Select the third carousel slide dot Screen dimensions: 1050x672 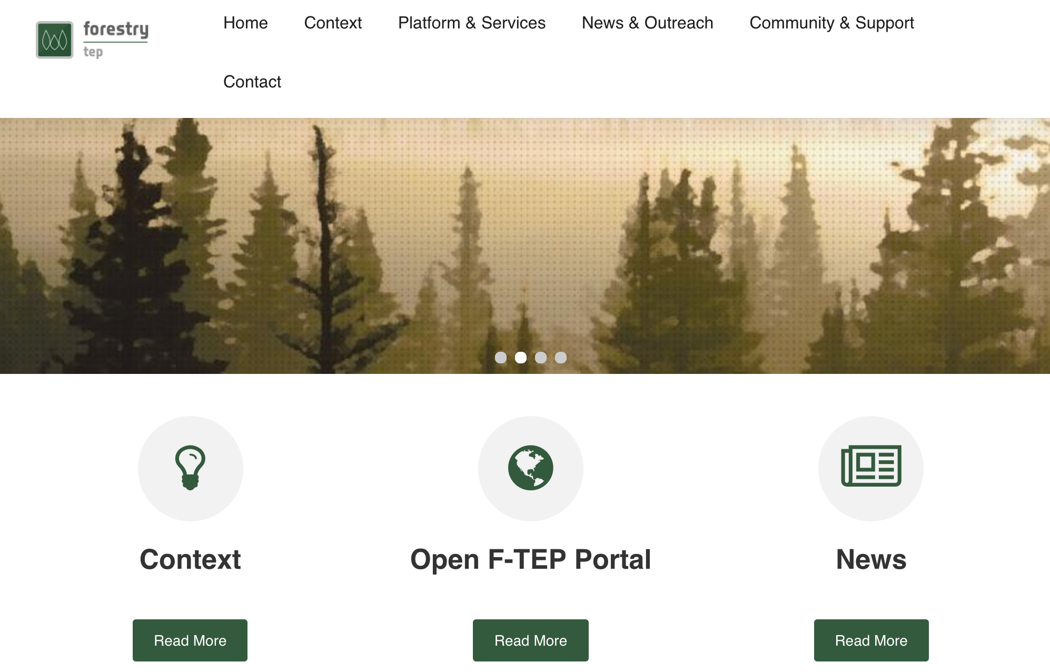click(541, 358)
